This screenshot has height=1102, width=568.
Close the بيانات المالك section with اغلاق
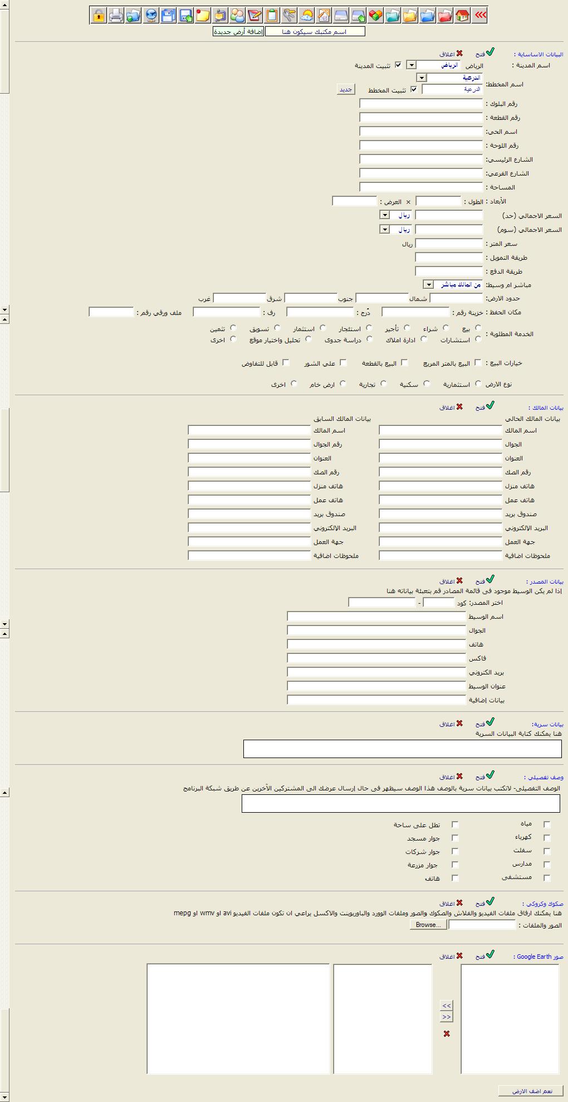point(451,407)
